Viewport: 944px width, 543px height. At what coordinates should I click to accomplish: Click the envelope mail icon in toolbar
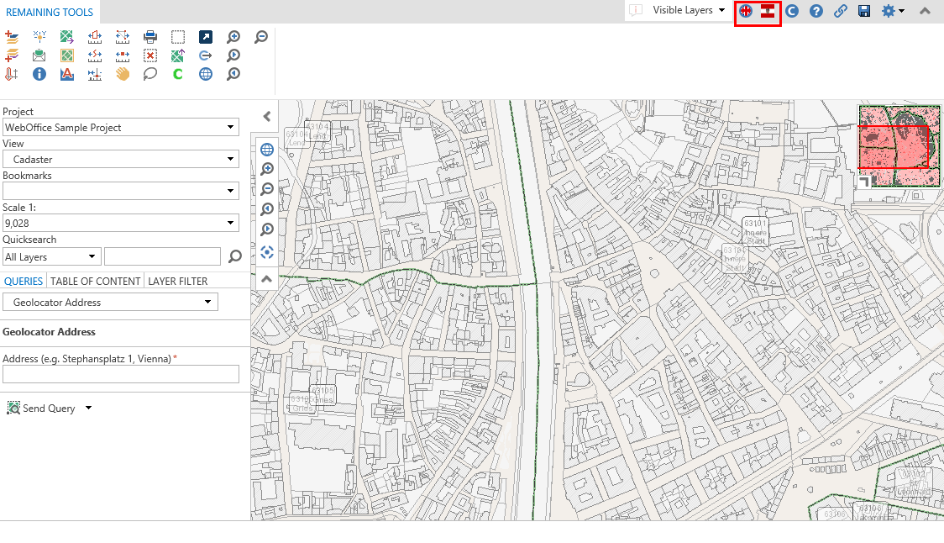(39, 55)
